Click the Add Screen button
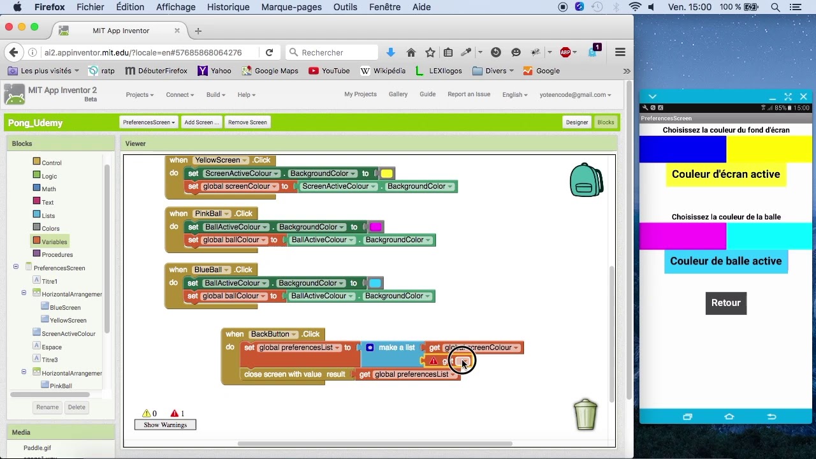Screen dimensions: 816x459 tap(201, 122)
